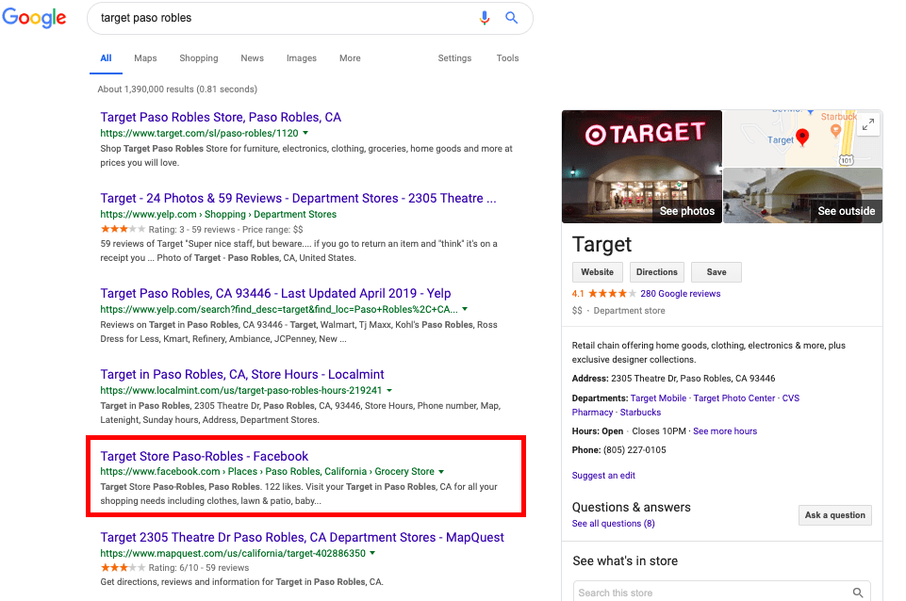Open the 280 Google reviews link
906x601 pixels.
pyautogui.click(x=680, y=293)
